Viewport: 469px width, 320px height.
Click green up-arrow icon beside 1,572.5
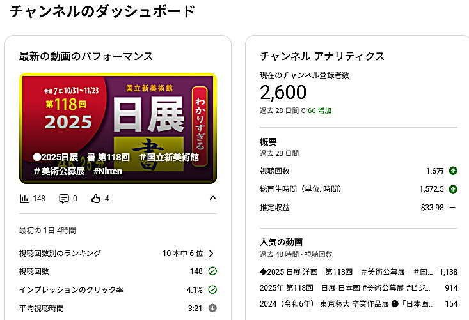[x=453, y=189]
